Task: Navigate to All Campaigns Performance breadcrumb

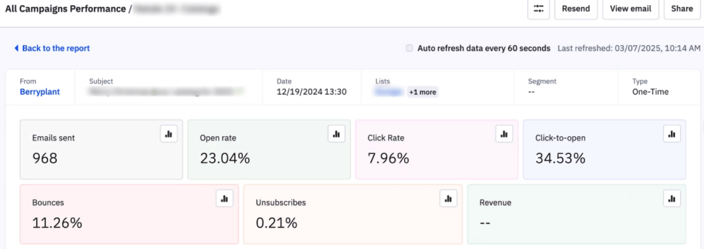Action: [66, 8]
